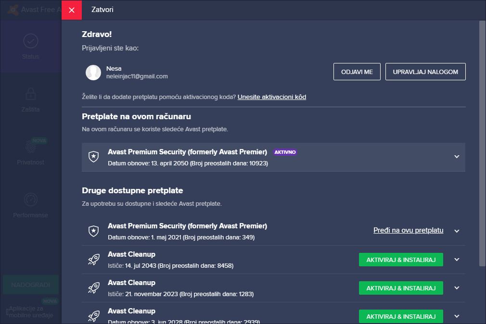This screenshot has width=486, height=324.
Task: Click the Nesa user avatar icon
Action: (93, 73)
